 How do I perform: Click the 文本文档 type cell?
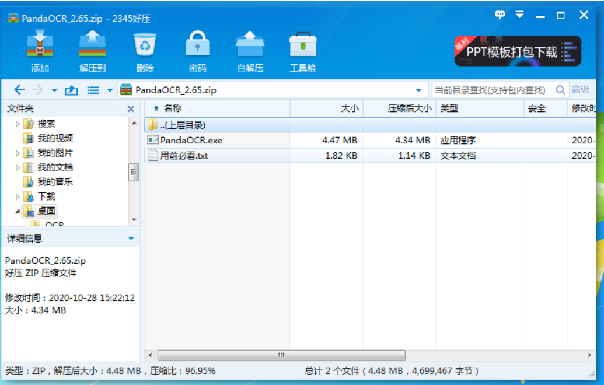[458, 156]
